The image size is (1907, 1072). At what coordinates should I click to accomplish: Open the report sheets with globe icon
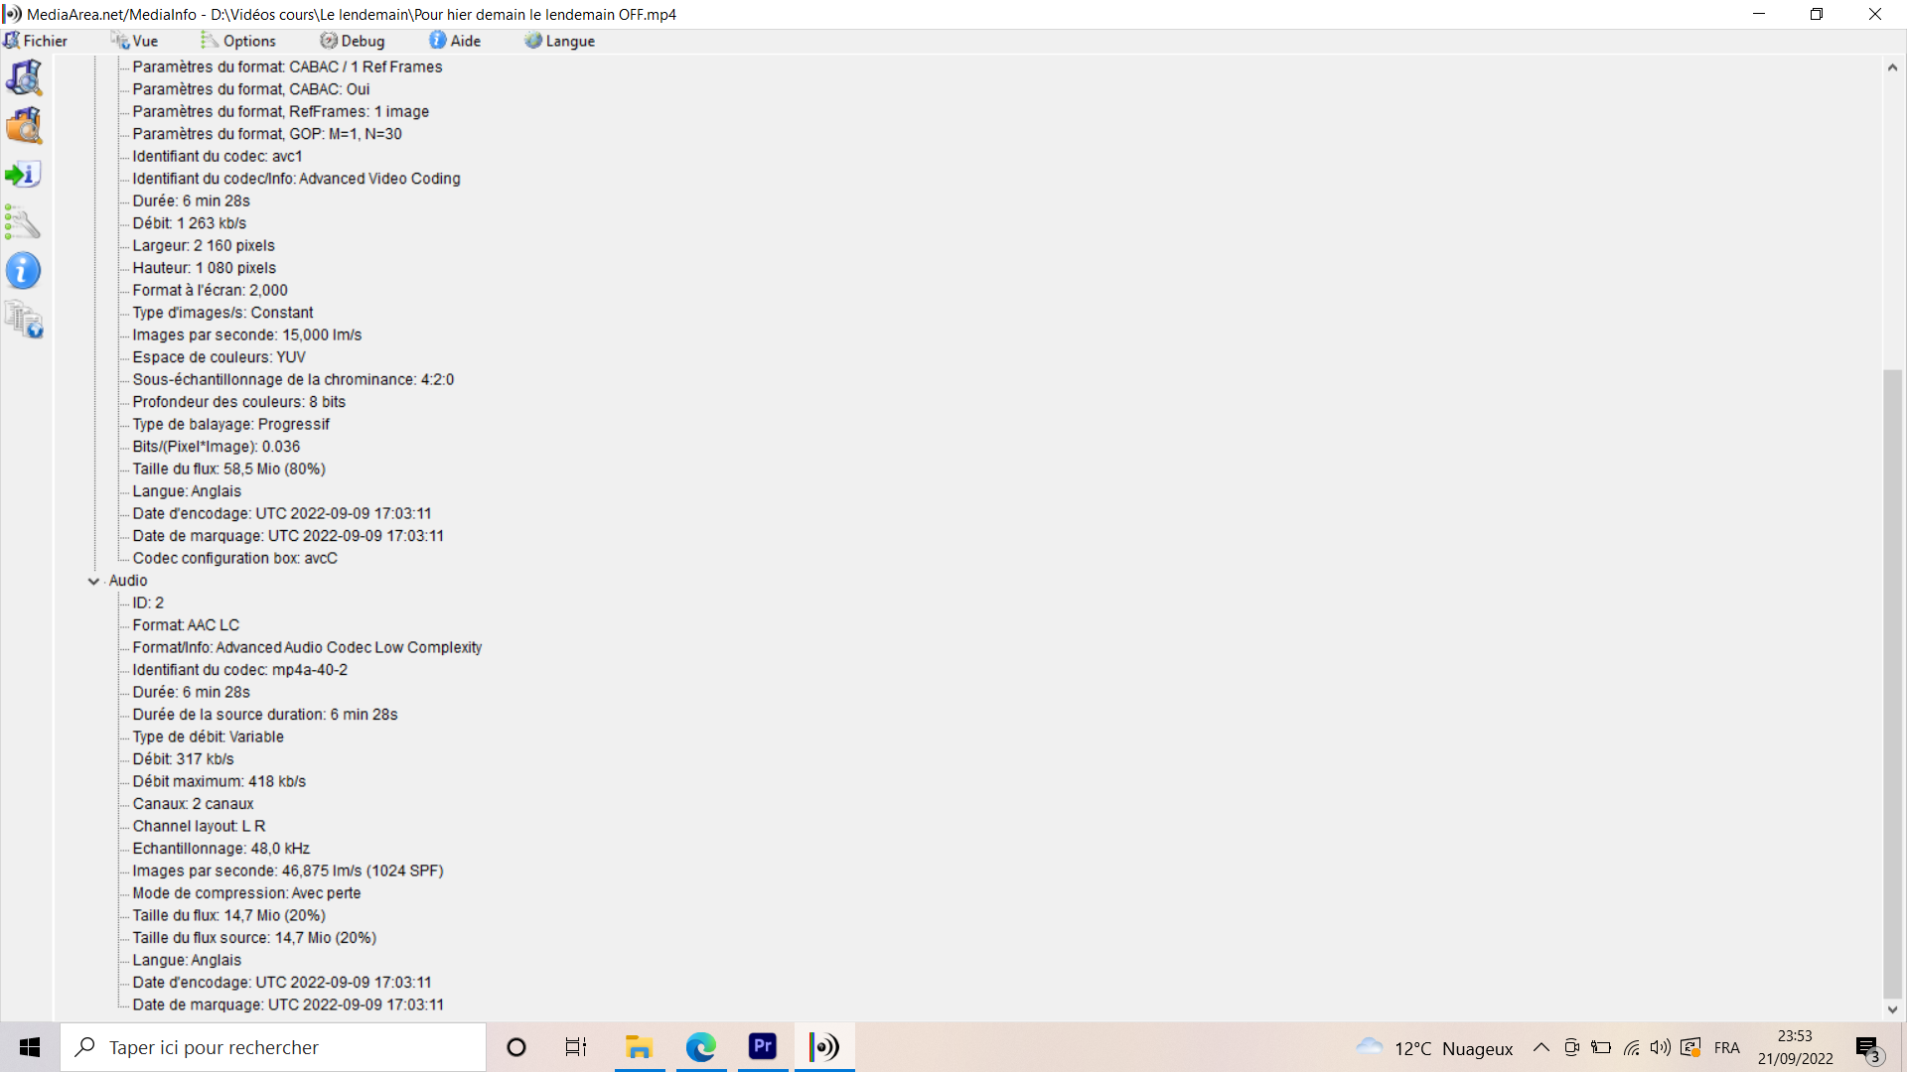(24, 320)
